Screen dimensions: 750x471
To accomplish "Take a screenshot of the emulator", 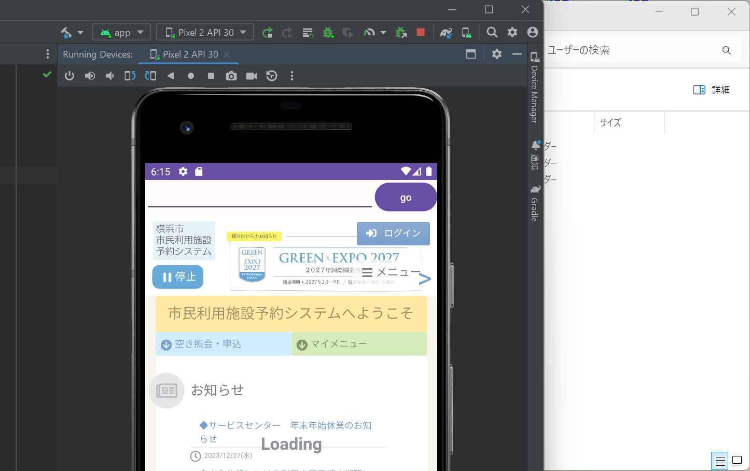I will (x=231, y=76).
